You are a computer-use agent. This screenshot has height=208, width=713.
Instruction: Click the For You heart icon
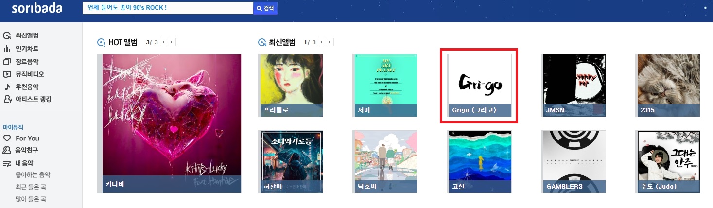click(x=7, y=138)
